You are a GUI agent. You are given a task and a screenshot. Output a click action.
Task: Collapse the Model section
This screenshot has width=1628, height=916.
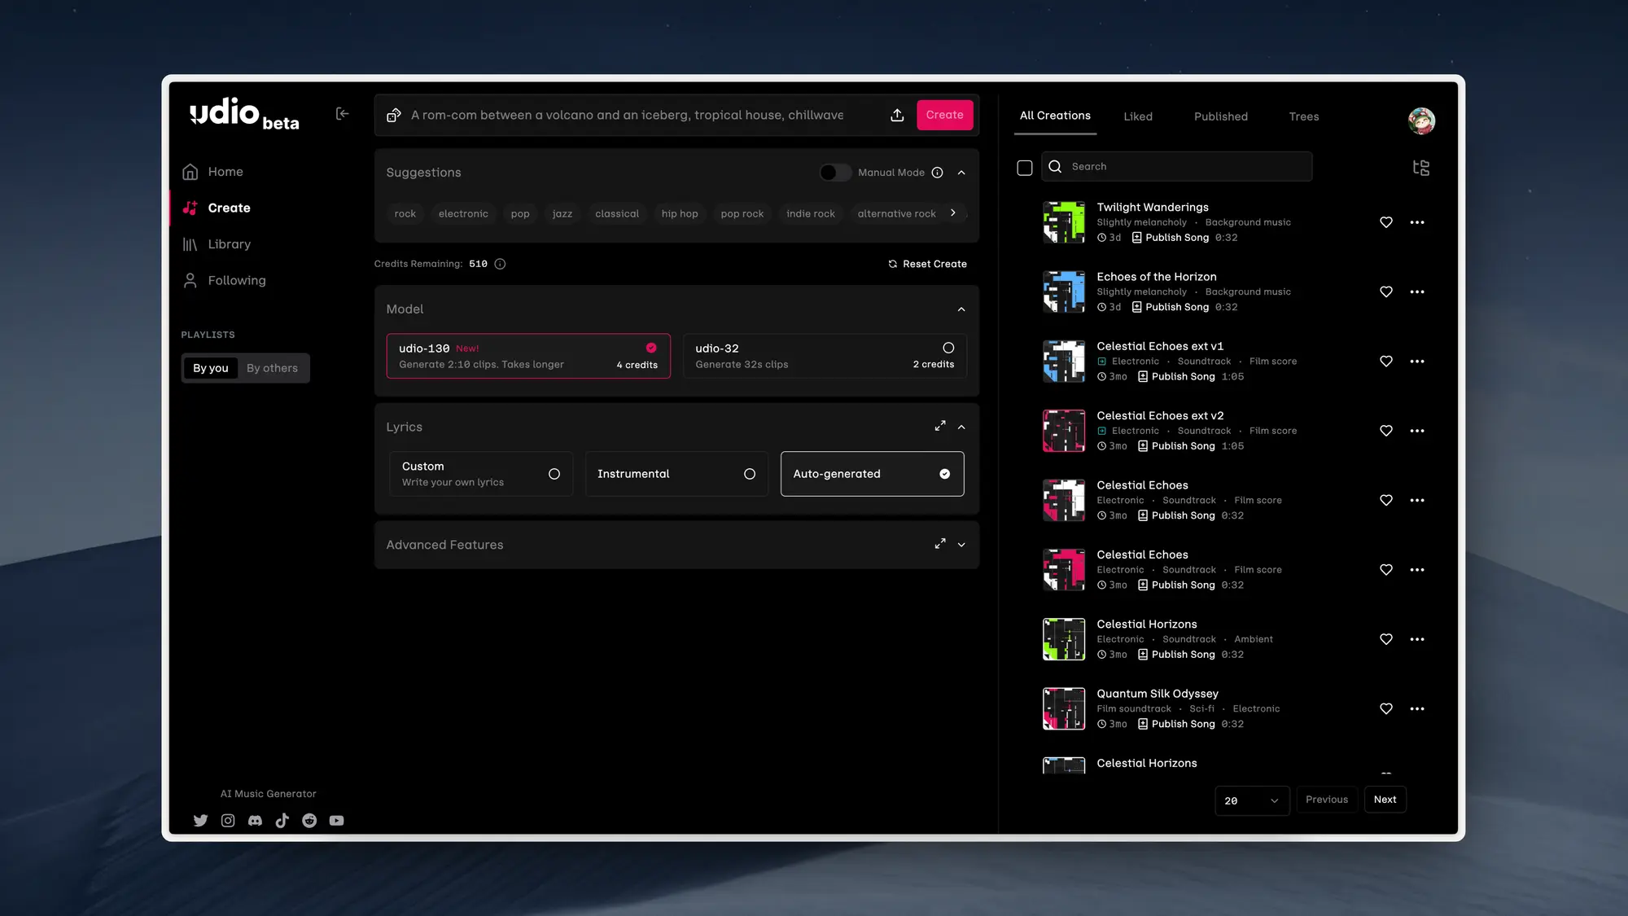961,309
